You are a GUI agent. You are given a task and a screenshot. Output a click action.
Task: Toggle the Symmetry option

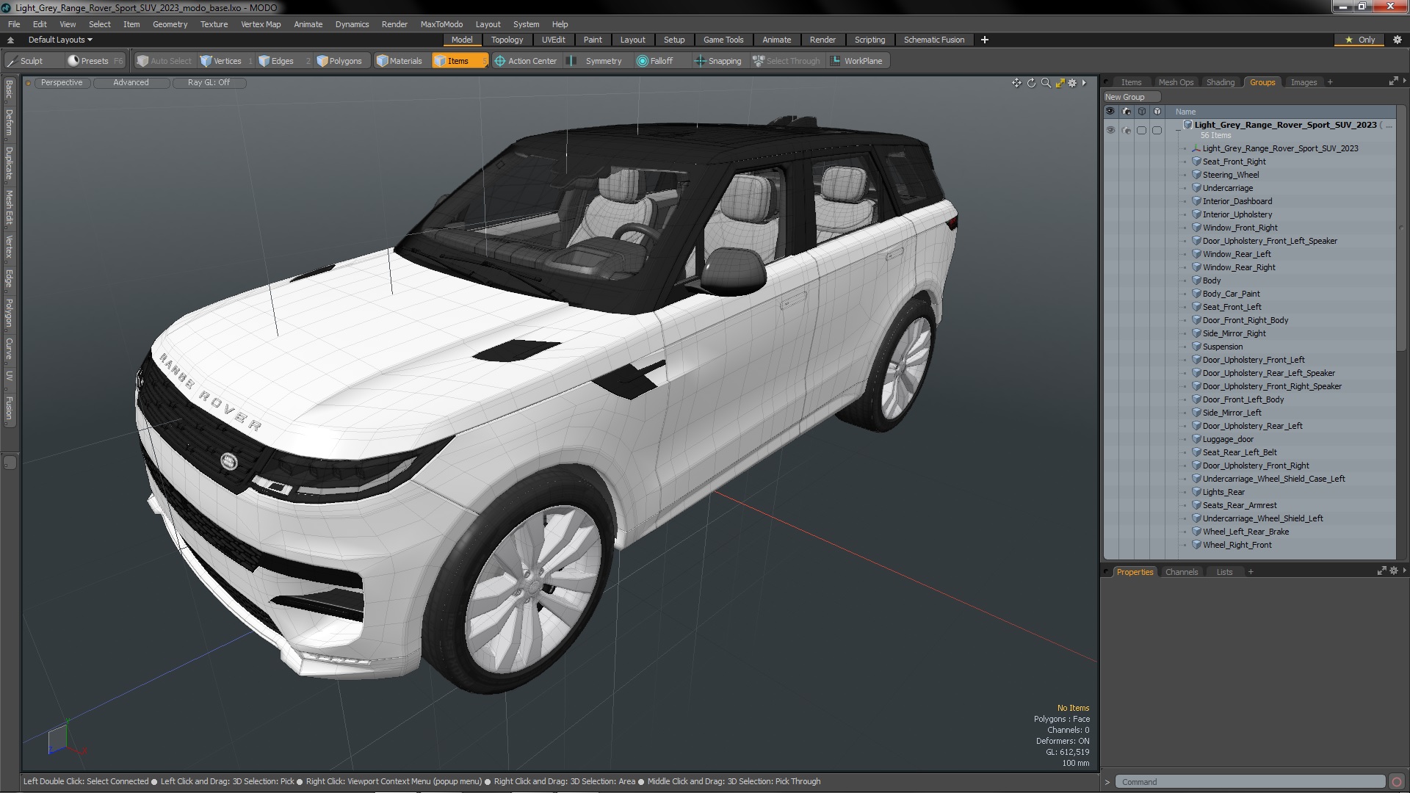coord(596,61)
